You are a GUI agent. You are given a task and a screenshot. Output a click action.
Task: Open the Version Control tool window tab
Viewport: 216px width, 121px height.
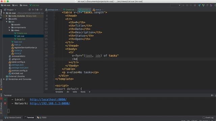point(13,118)
